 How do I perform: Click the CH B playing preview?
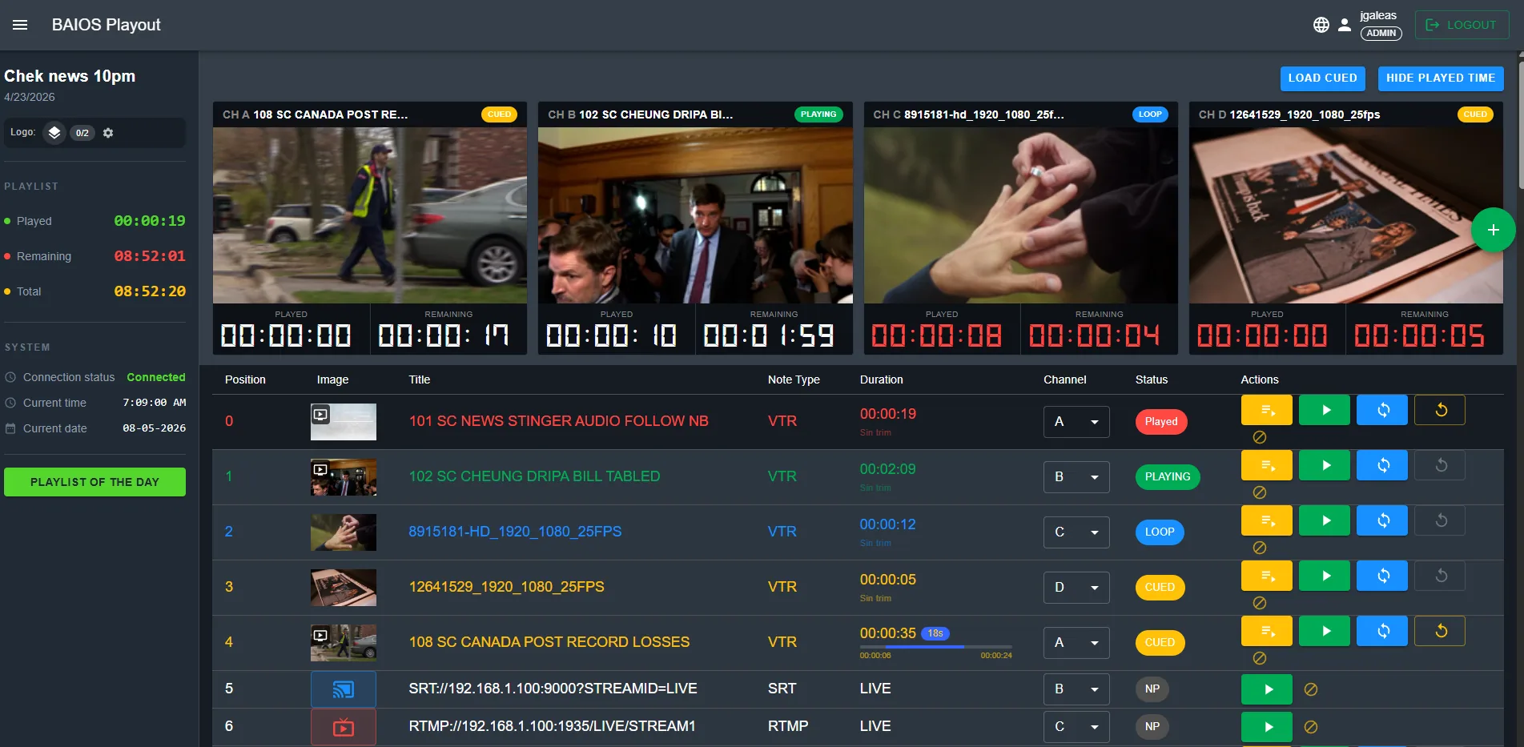[695, 215]
